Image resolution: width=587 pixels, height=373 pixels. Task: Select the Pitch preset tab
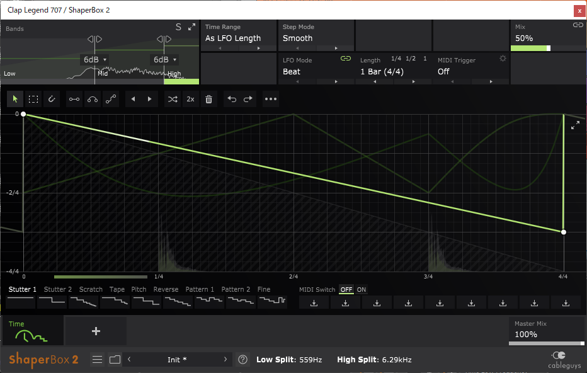coord(139,289)
